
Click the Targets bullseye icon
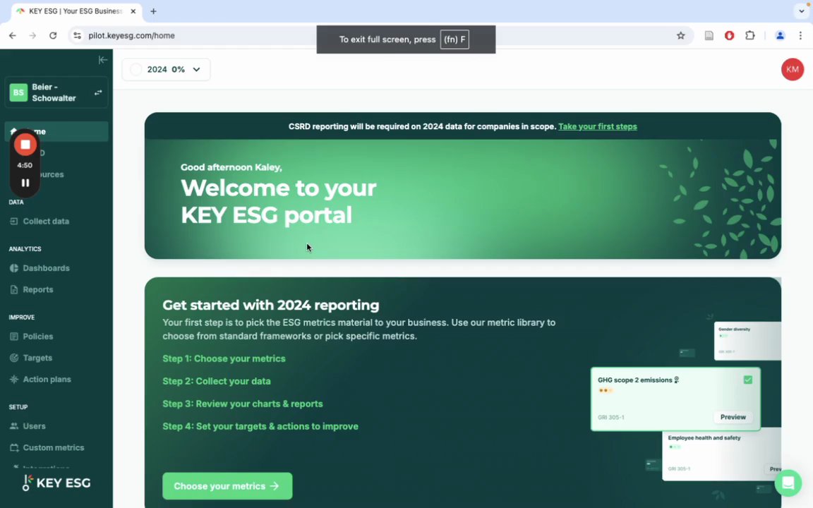[14, 358]
